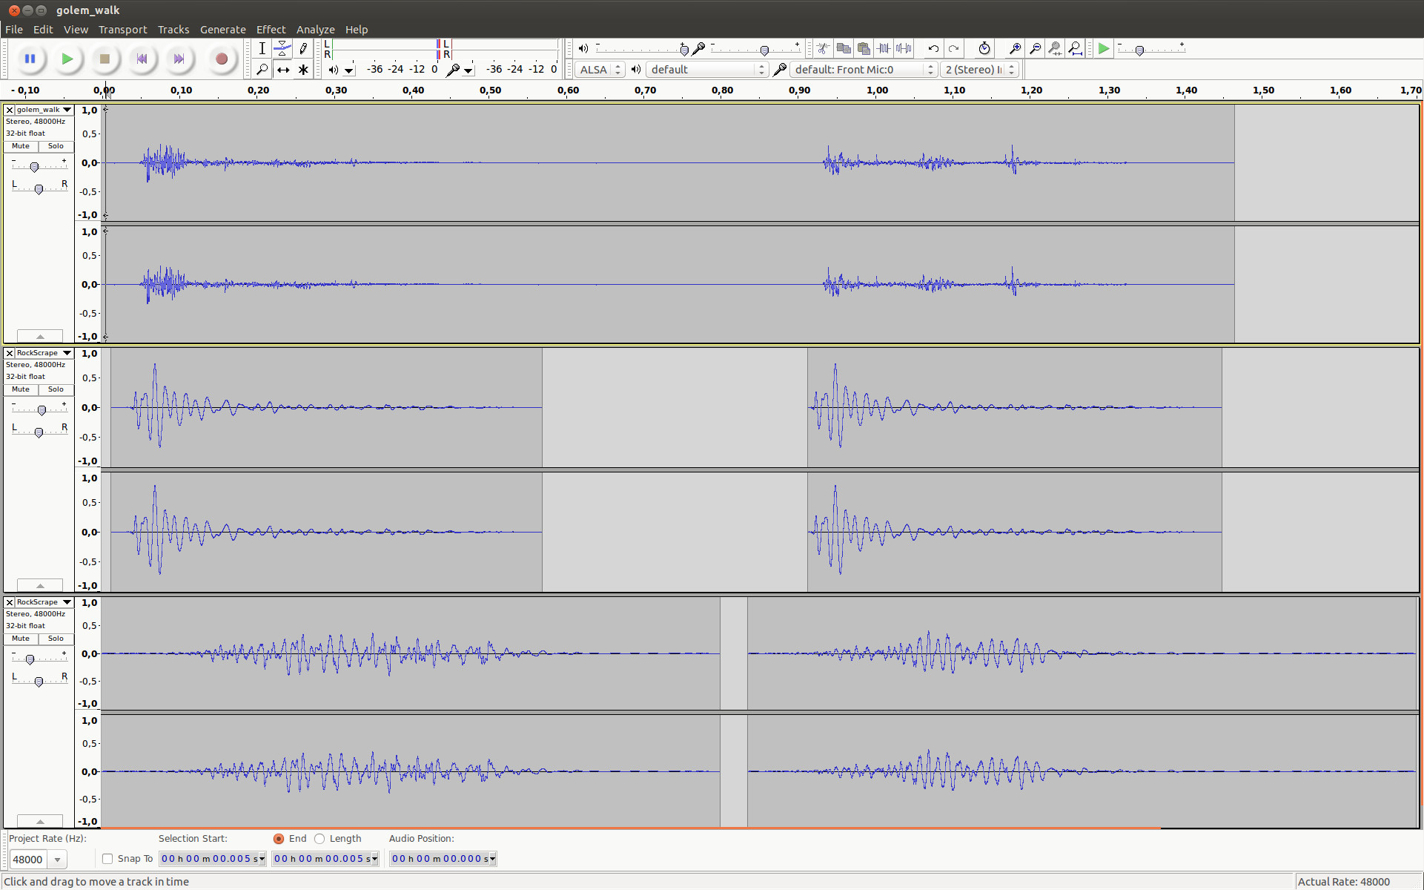Open output meter options dropdown arrow
The image size is (1424, 890).
point(349,70)
